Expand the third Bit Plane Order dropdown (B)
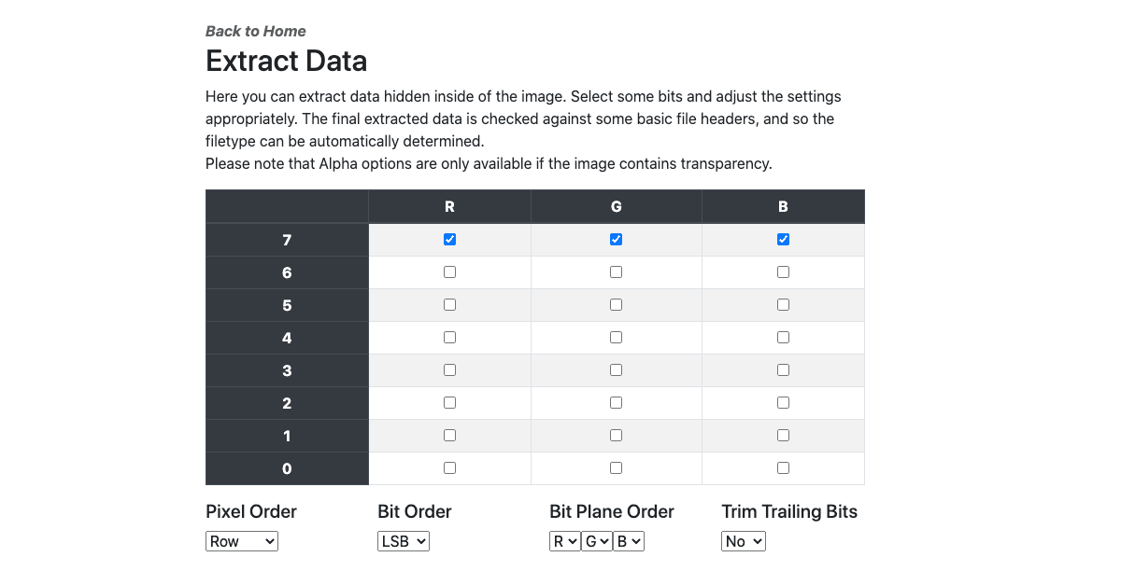 (x=629, y=541)
